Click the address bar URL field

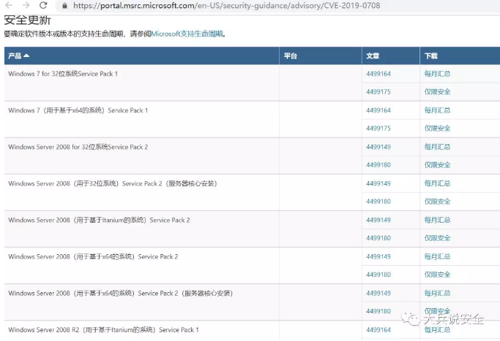tap(226, 5)
